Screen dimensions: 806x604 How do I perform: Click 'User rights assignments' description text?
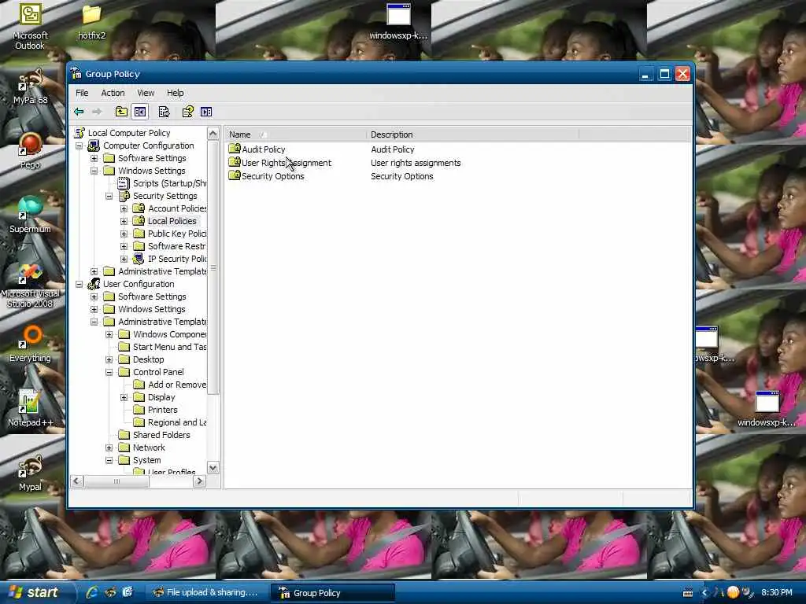coord(416,163)
